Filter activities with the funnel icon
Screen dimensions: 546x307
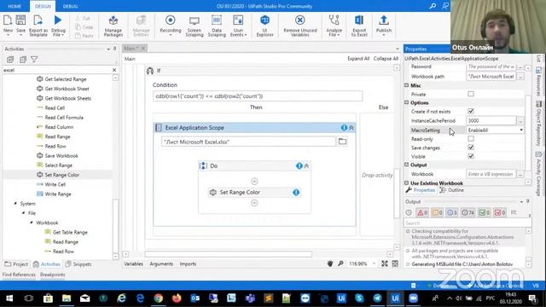point(34,60)
